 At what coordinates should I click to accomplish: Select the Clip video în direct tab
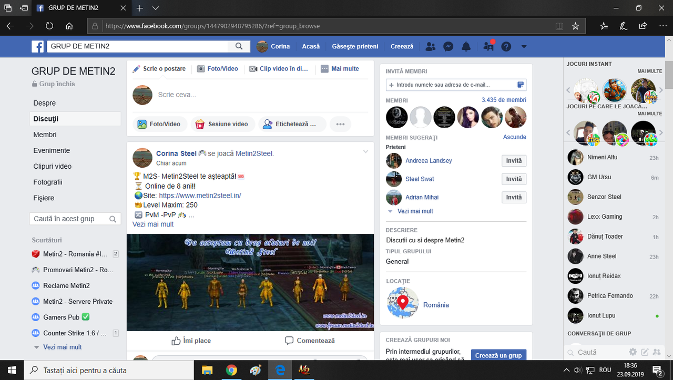[279, 69]
